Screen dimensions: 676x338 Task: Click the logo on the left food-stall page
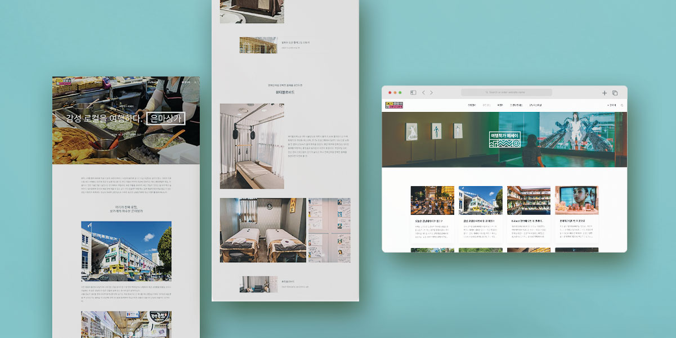click(x=63, y=82)
